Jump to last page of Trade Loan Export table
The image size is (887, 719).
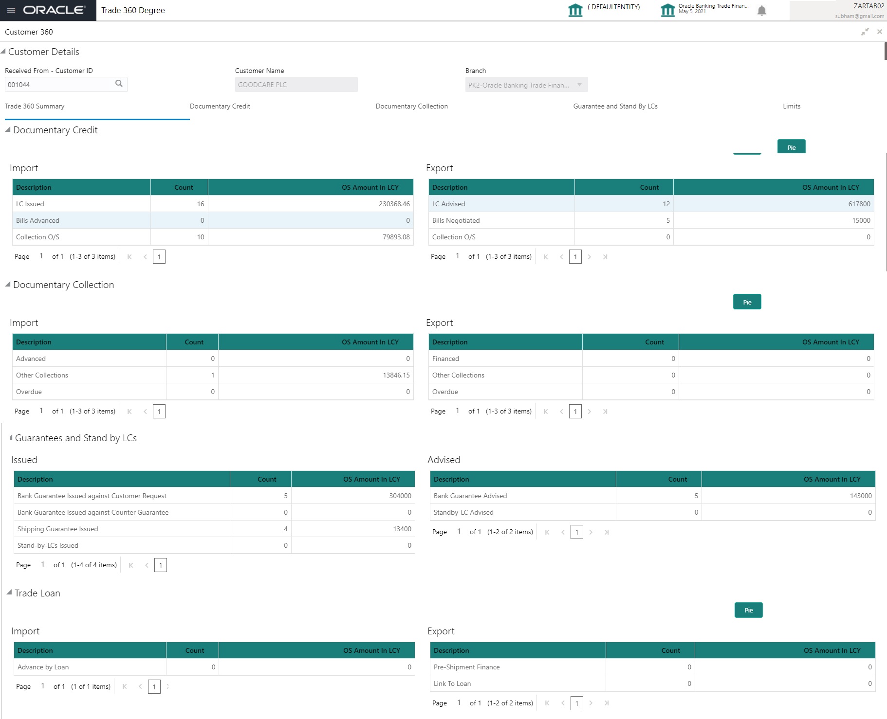coord(607,703)
